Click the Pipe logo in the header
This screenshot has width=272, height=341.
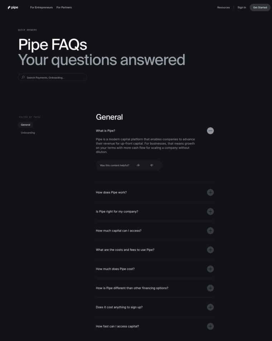click(13, 7)
